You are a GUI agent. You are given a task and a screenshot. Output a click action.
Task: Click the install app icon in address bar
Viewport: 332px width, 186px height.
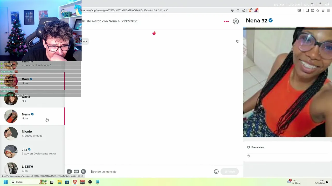pos(238,10)
